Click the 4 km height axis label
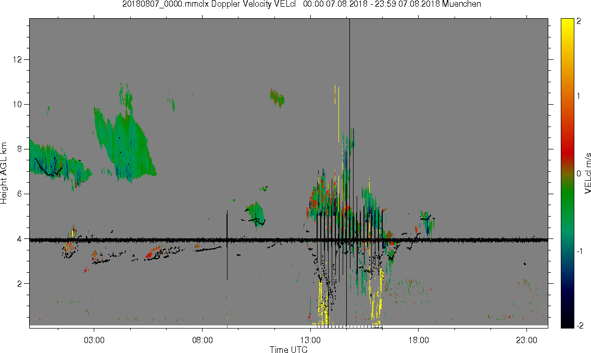This screenshot has width=591, height=353. [20, 239]
